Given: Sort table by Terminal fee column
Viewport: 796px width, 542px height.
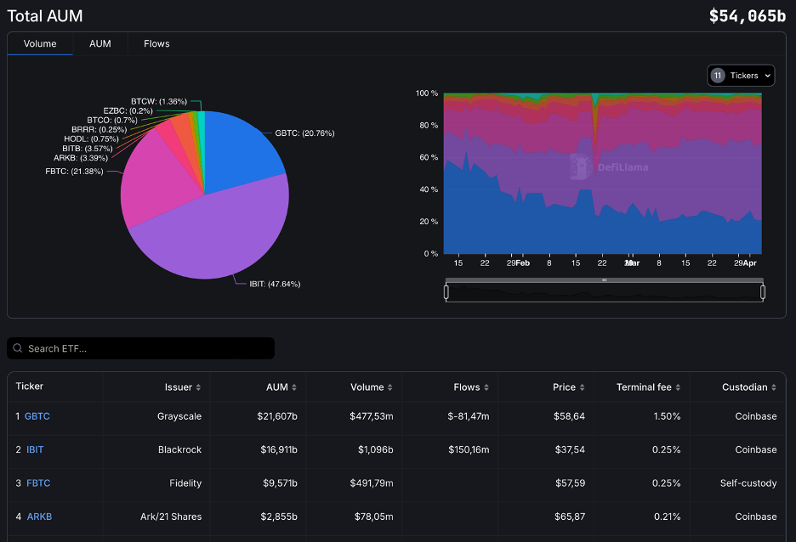Looking at the screenshot, I should 648,387.
